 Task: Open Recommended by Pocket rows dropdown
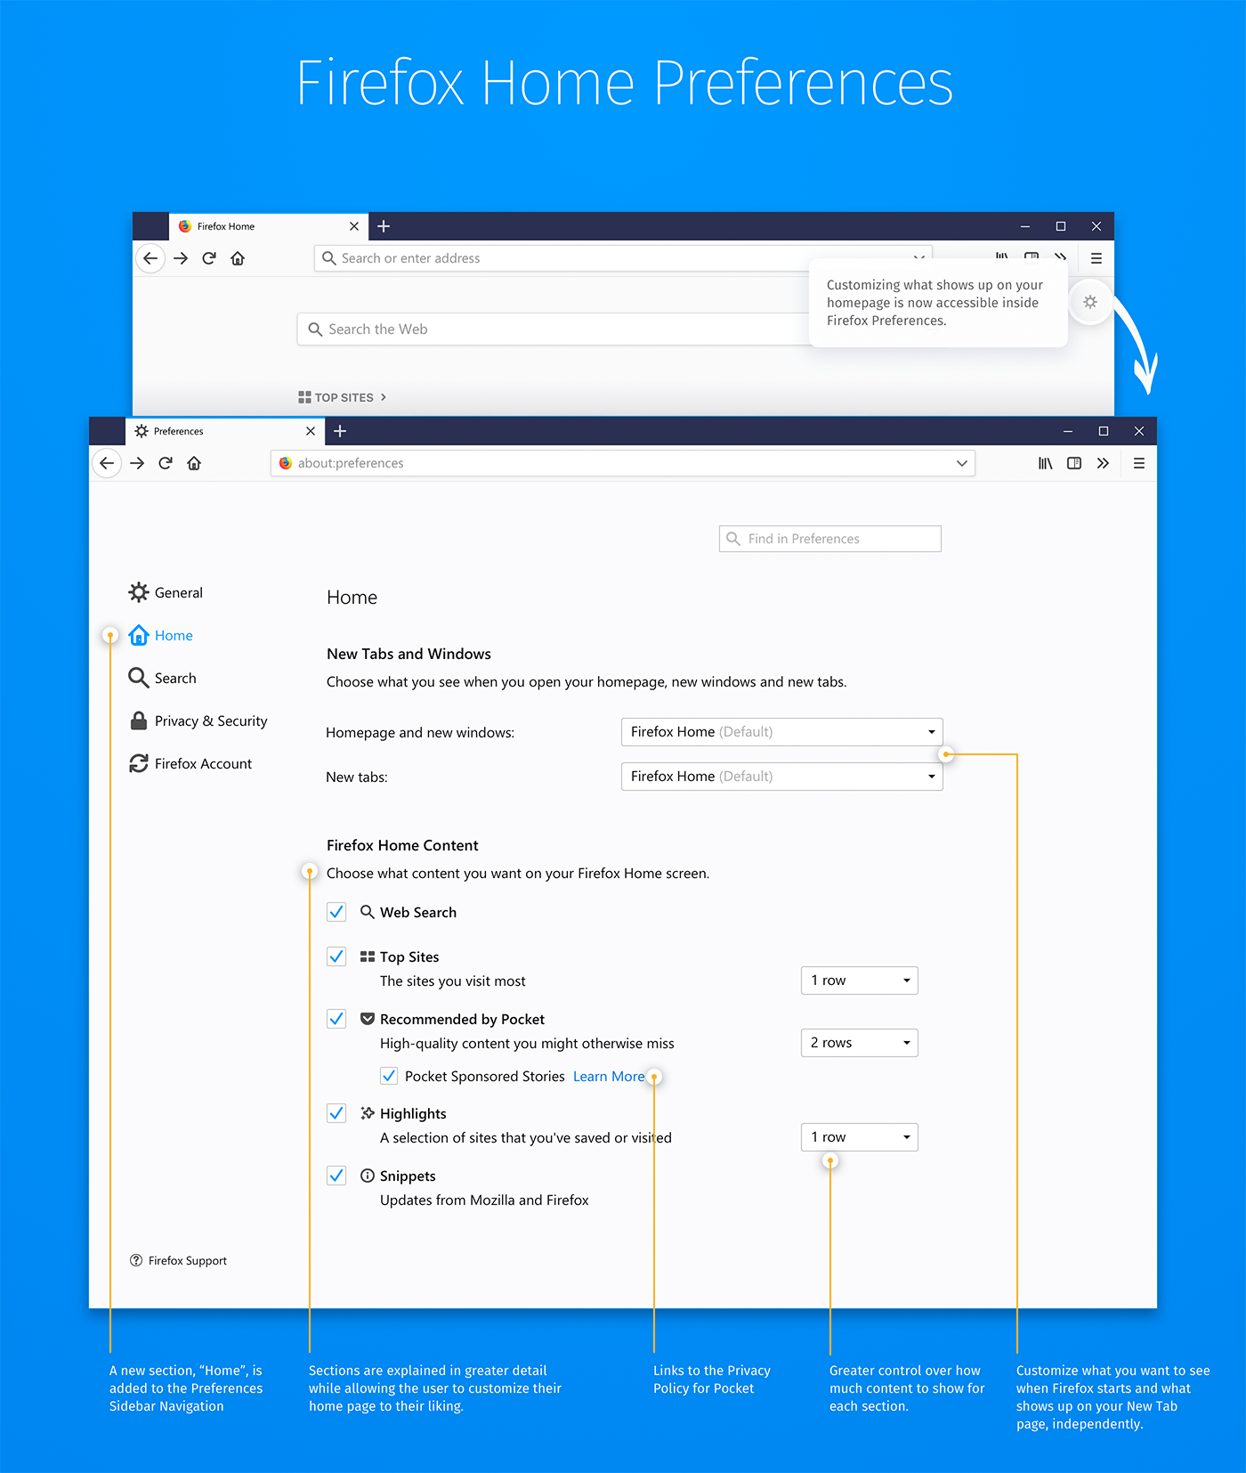[859, 1043]
